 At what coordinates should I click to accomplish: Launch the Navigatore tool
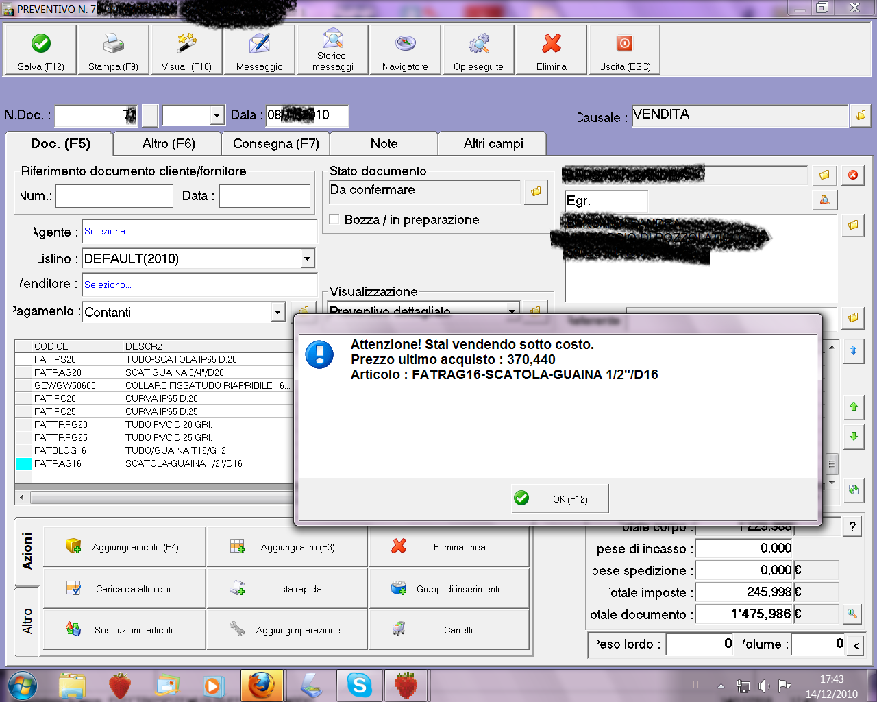[405, 50]
